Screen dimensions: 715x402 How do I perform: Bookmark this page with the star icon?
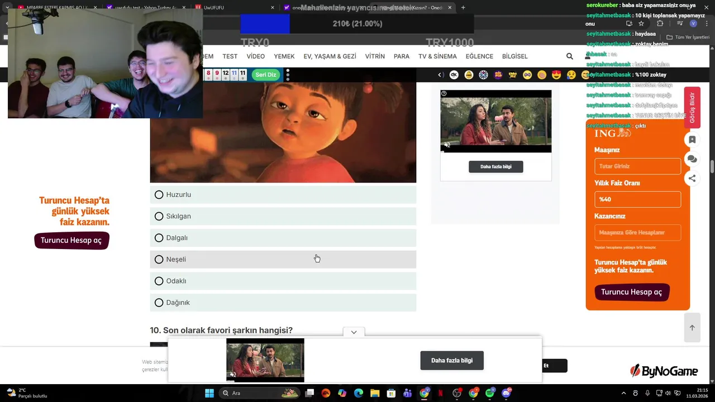(641, 23)
